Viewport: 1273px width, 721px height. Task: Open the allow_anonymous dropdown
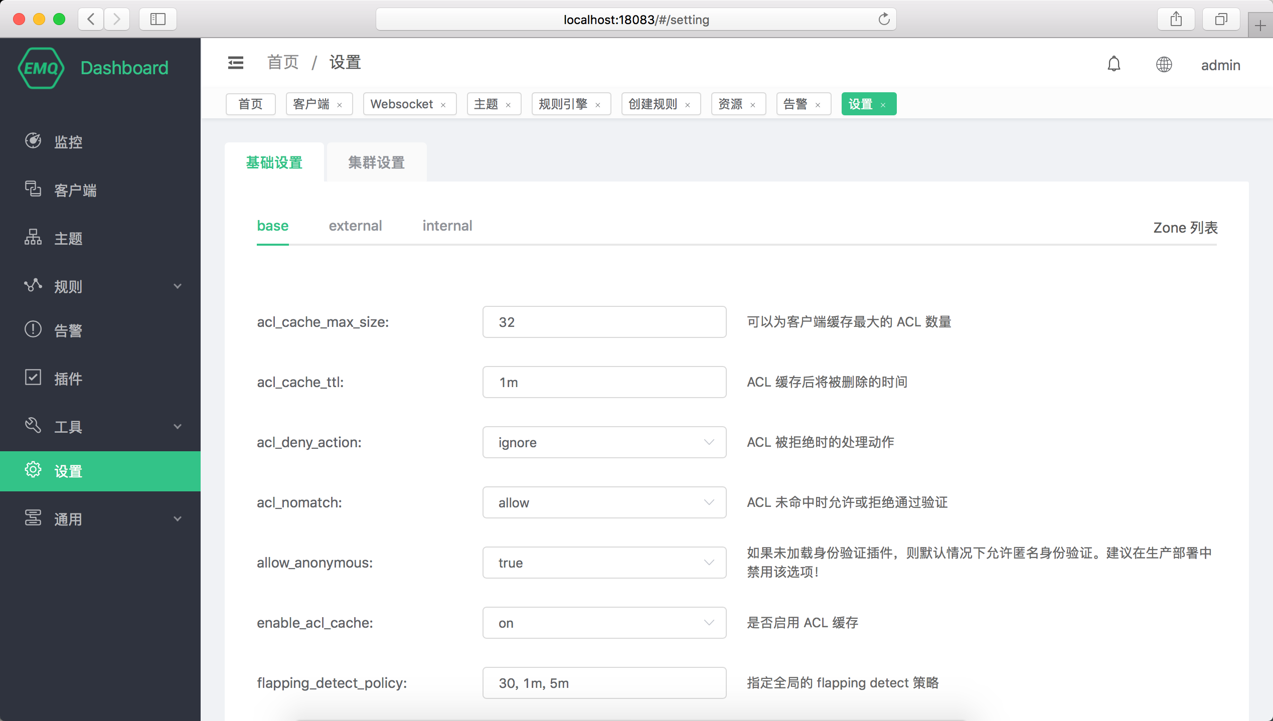point(604,563)
